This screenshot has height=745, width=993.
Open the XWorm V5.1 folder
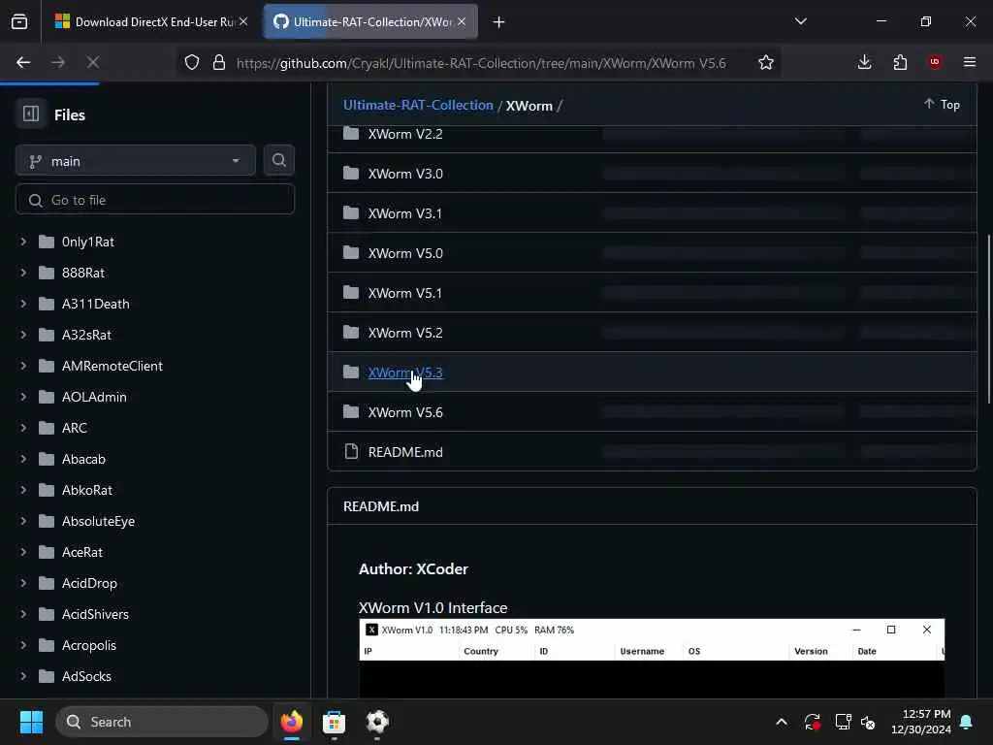pyautogui.click(x=405, y=293)
